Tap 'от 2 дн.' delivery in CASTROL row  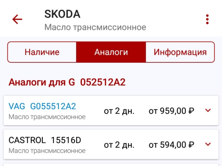(119, 145)
